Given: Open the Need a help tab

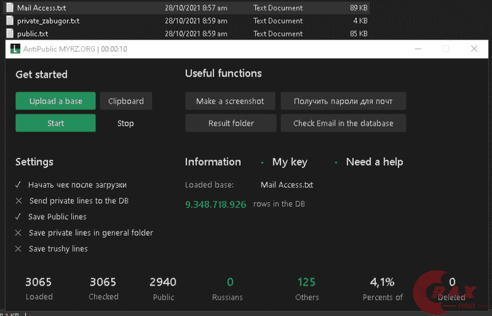Looking at the screenshot, I should click(x=374, y=162).
